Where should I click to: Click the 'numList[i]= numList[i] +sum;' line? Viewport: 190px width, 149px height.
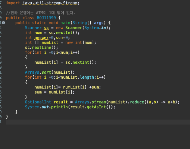68,87
